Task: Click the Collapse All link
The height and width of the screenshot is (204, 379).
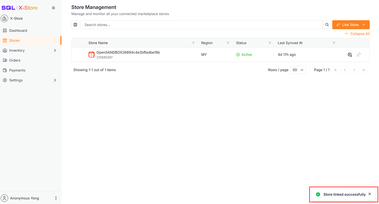Action: (357, 34)
